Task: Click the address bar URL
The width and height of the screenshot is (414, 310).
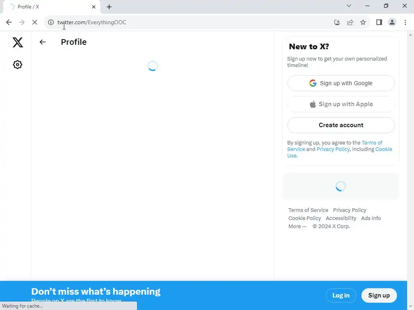Action: coord(92,23)
